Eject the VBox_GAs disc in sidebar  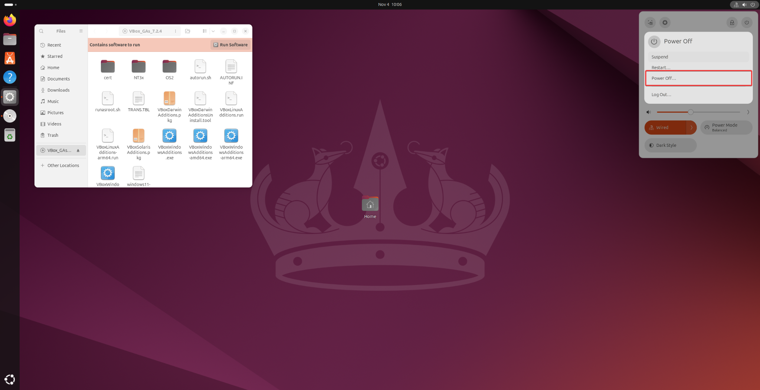[78, 151]
